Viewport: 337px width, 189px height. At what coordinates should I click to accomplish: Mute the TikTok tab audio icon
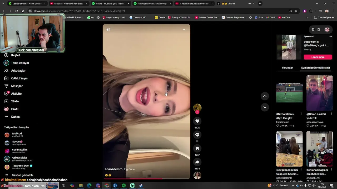[249, 4]
